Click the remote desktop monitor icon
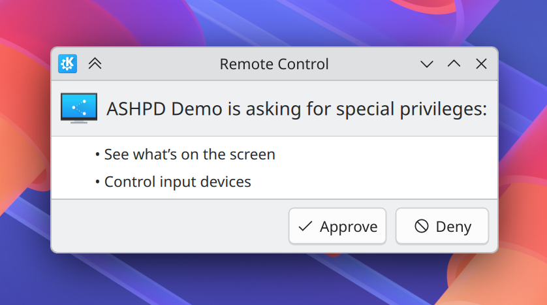 (x=78, y=108)
